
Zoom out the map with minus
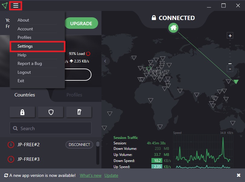point(230,69)
